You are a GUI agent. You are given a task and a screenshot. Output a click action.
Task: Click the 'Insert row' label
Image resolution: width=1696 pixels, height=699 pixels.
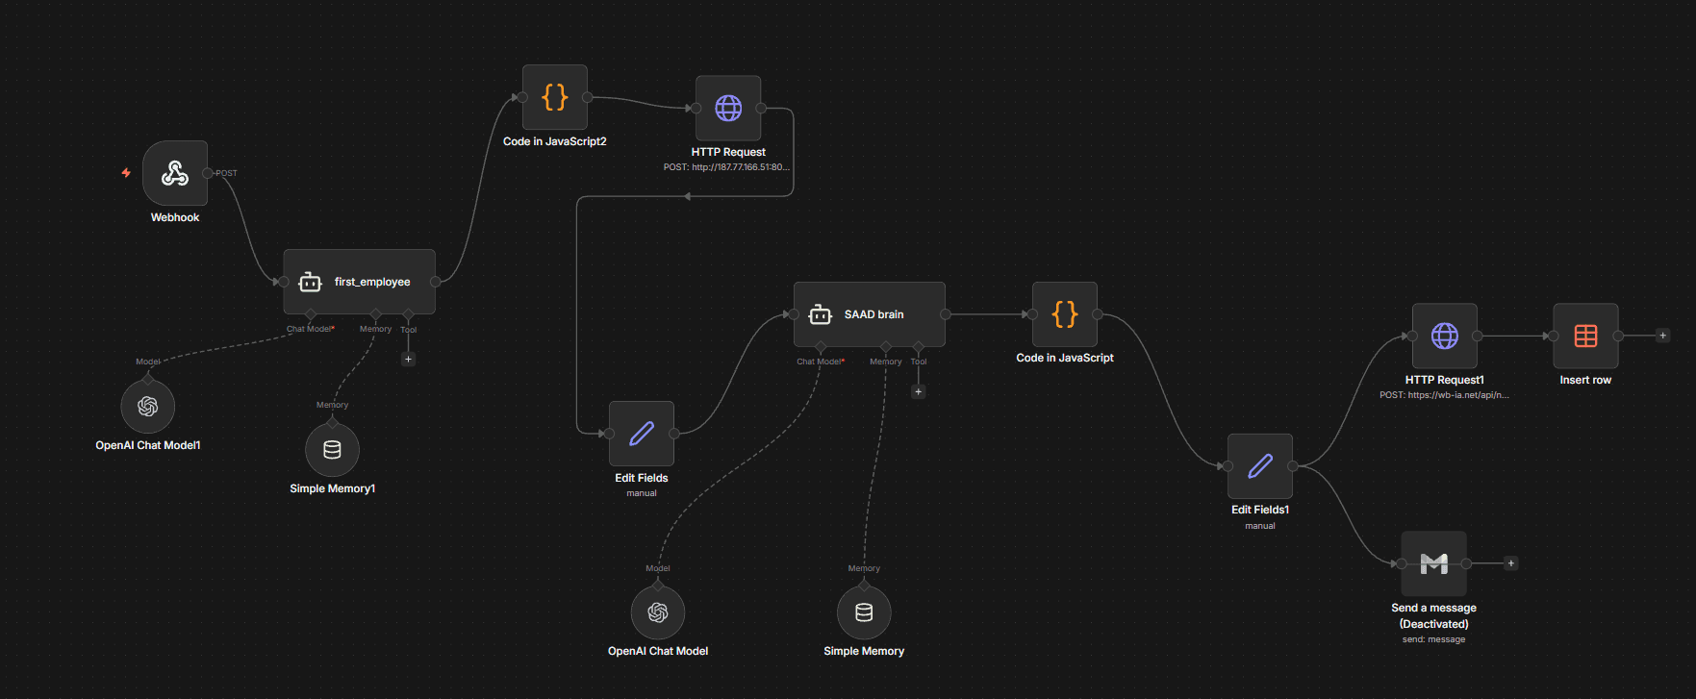coord(1585,380)
